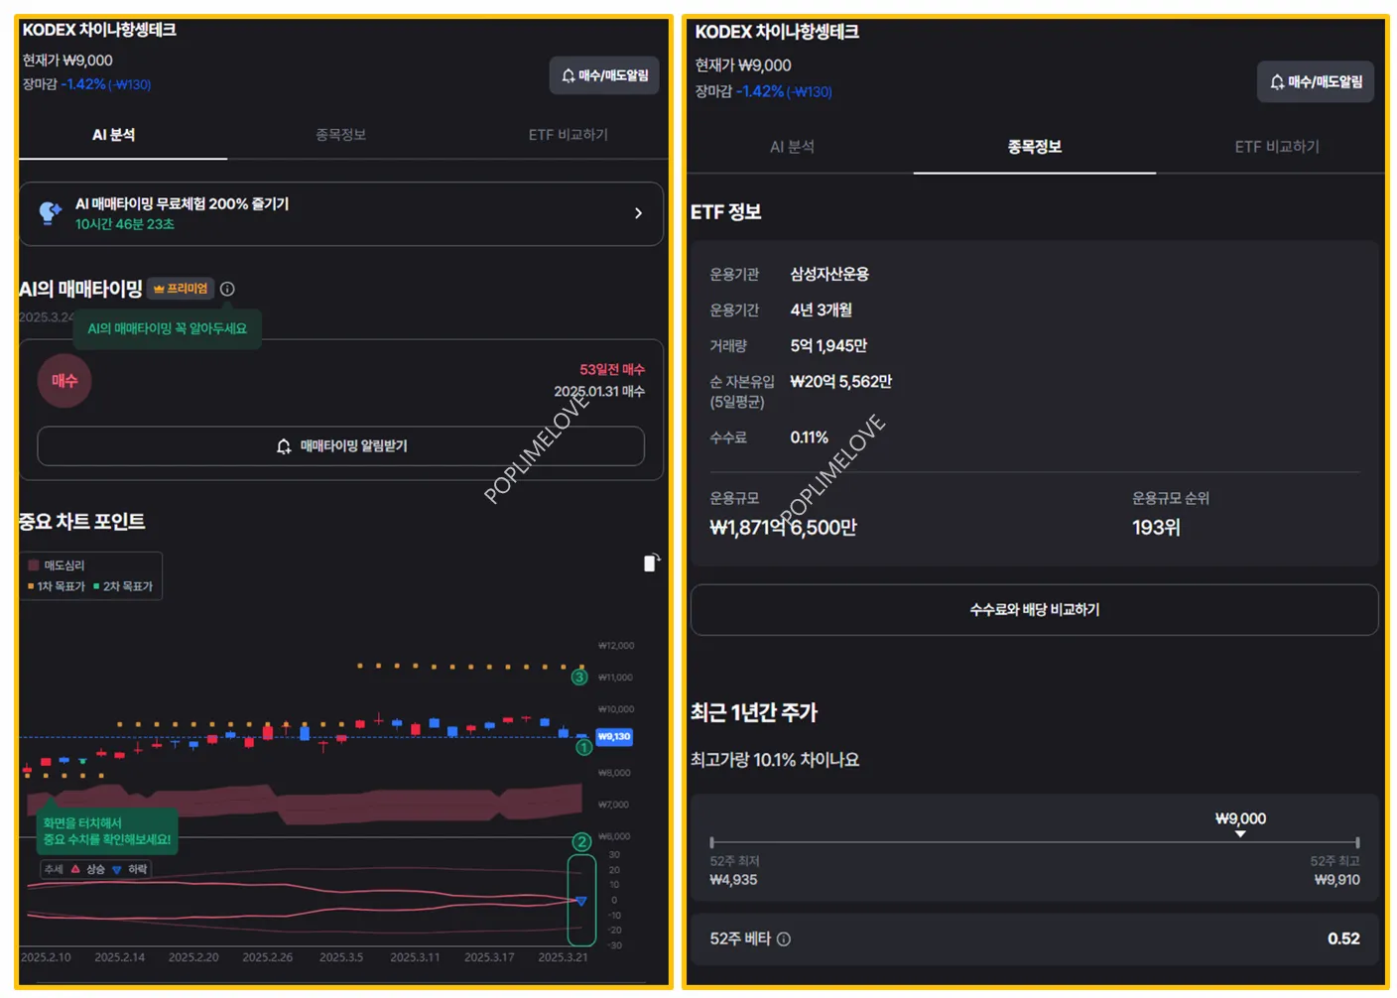
Task: Click the blue down arrow on the trend line
Action: 581,901
